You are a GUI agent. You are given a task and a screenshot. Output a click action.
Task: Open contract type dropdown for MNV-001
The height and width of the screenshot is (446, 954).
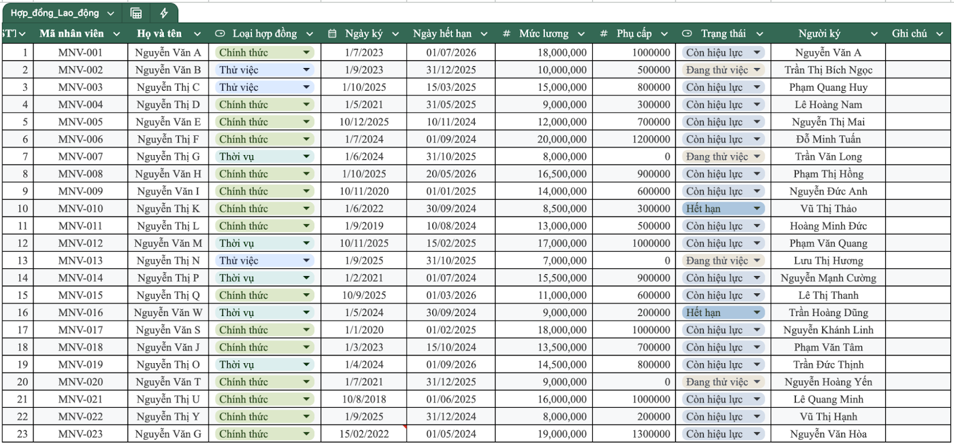click(x=306, y=52)
